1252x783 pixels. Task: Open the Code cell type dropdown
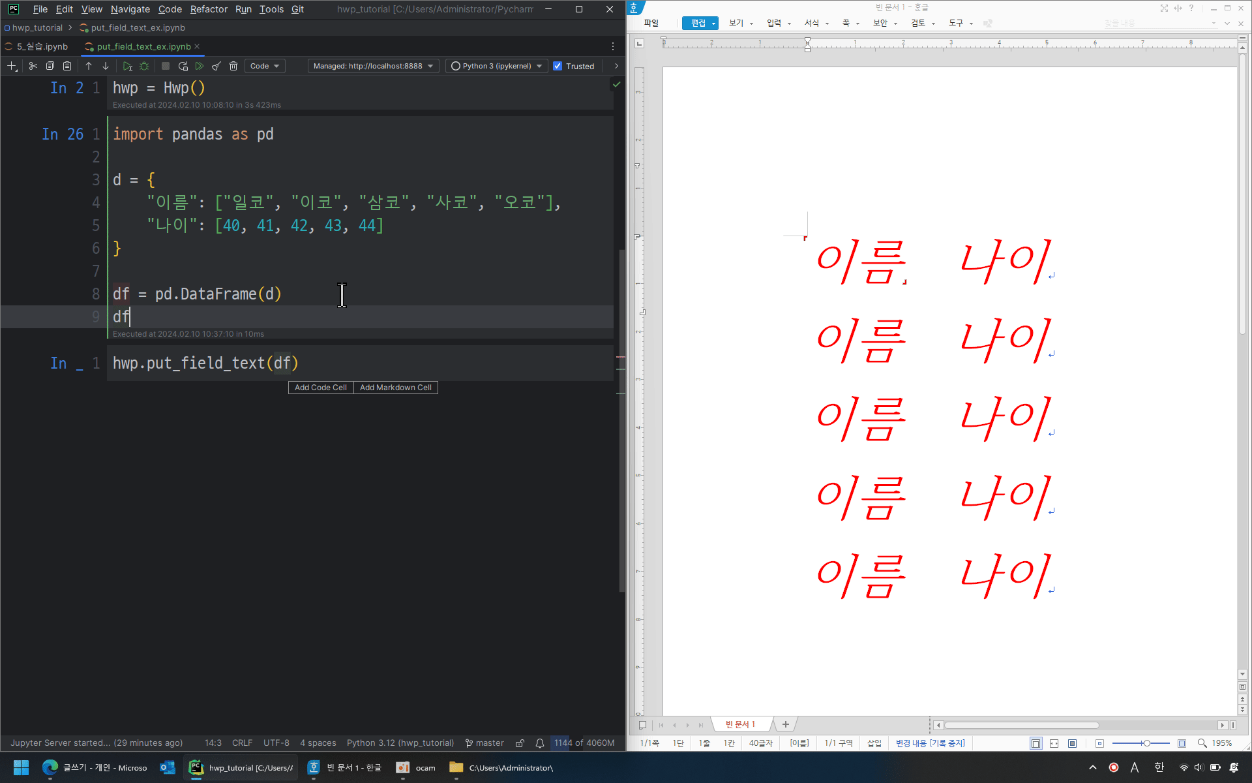tap(265, 66)
